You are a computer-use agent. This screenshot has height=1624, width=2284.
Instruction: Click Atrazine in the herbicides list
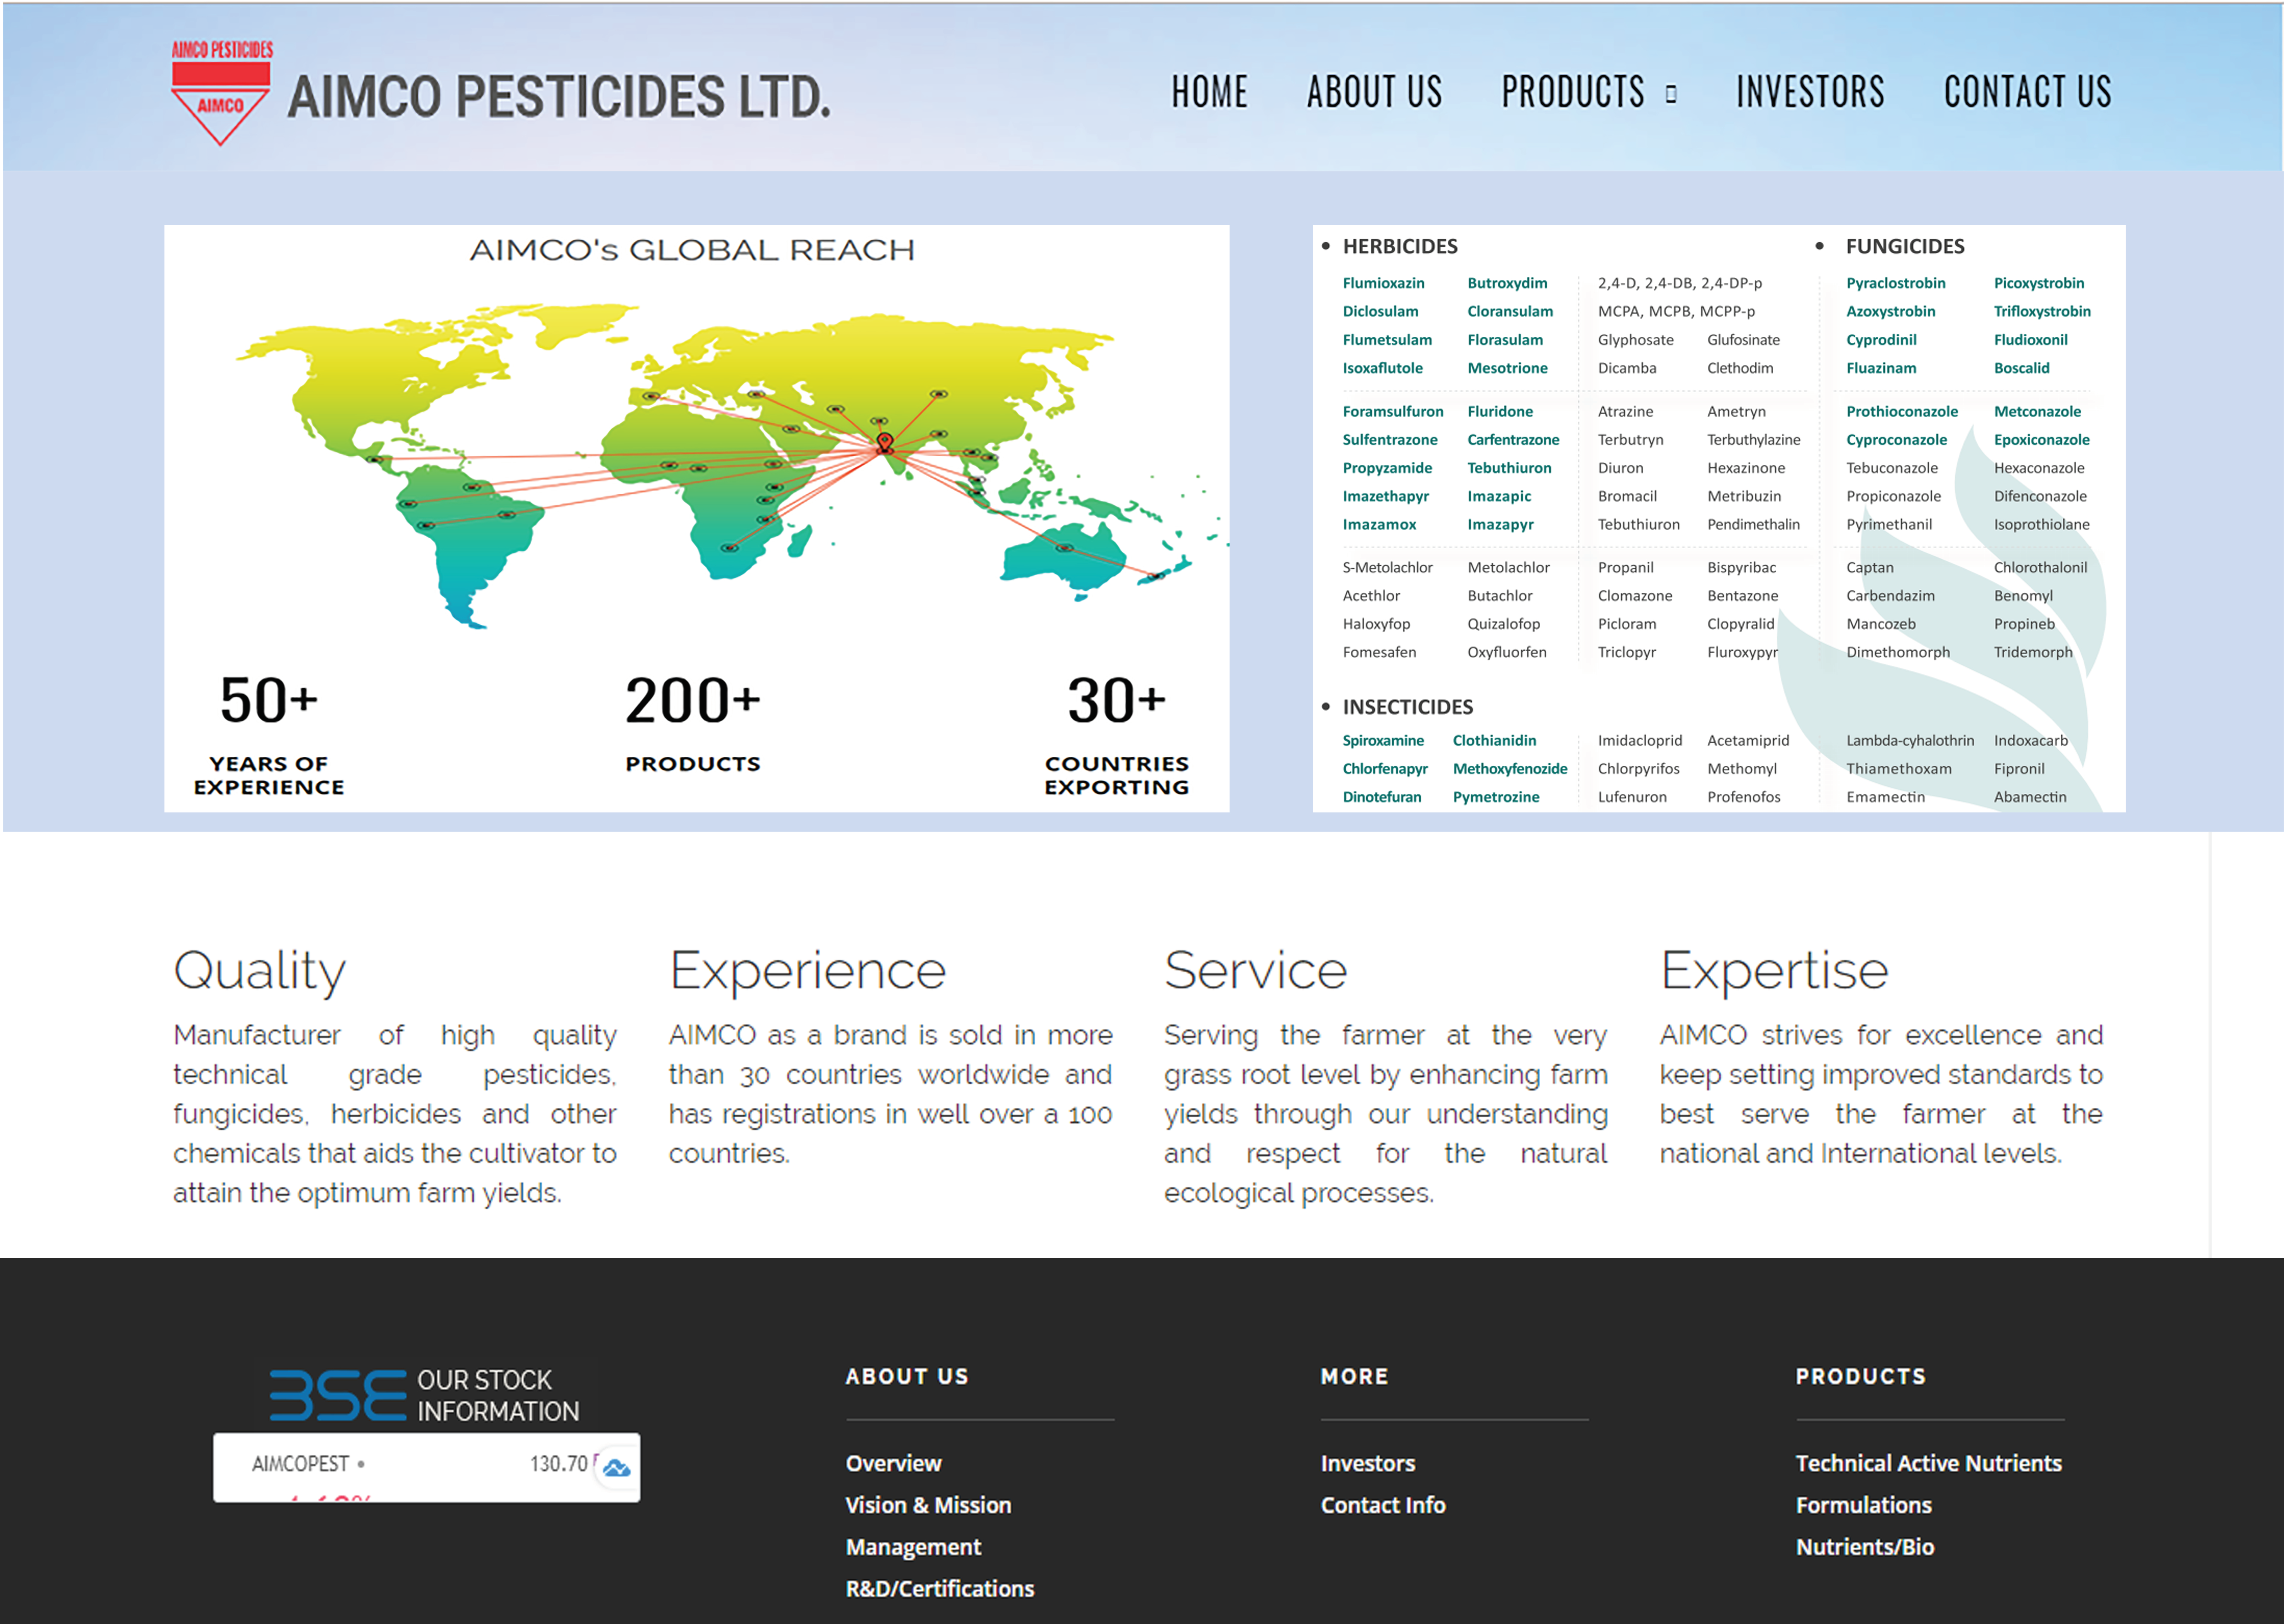pos(1626,411)
